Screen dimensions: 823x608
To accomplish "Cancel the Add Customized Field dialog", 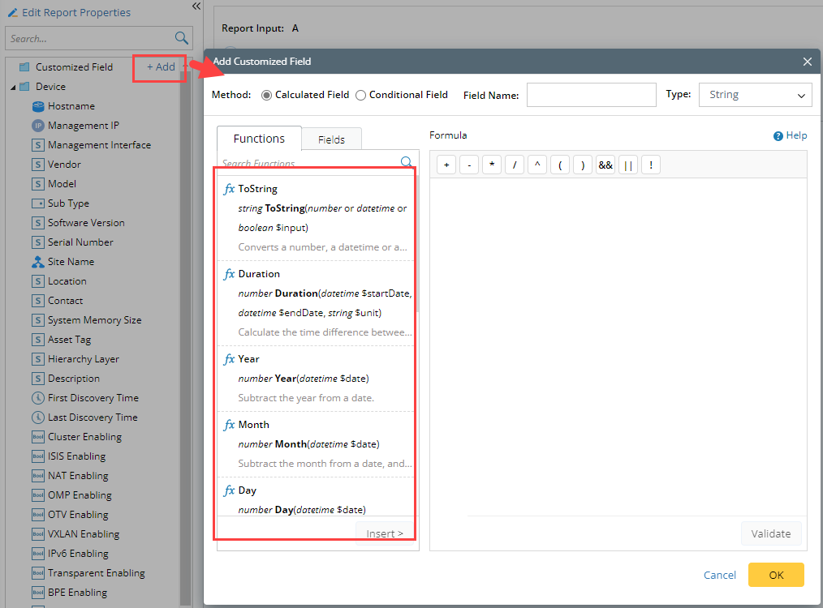I will 720,575.
